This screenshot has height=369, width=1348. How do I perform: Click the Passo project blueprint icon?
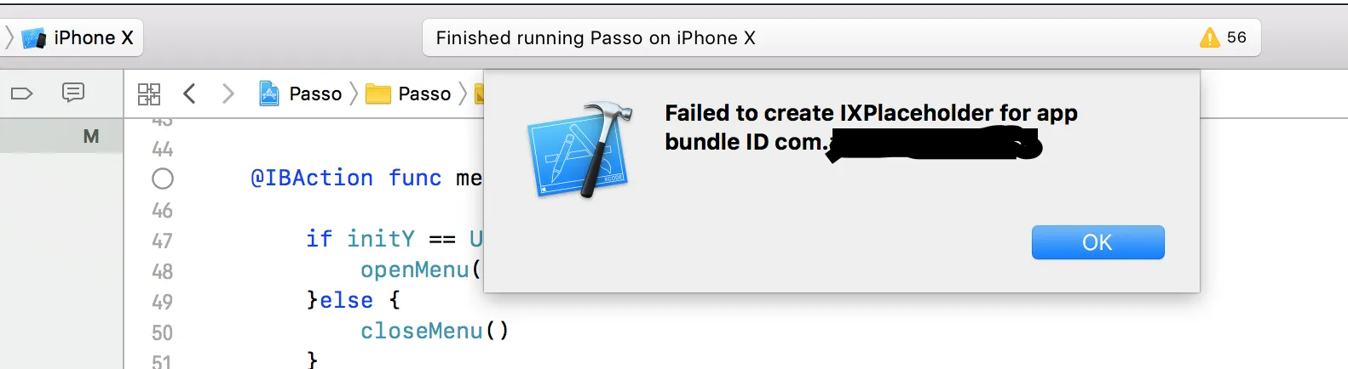[269, 94]
